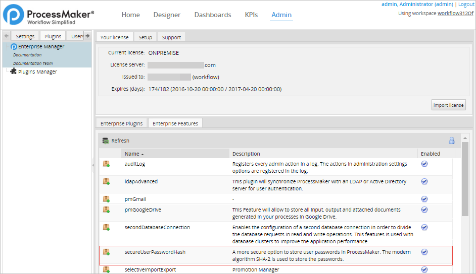The width and height of the screenshot is (476, 274).
Task: Collapse the left panel using splitter handle
Action: pyautogui.click(x=92, y=165)
